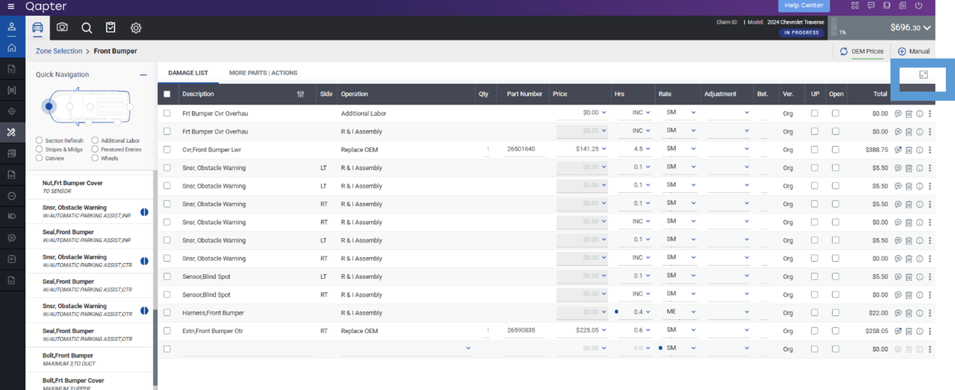Select the Section Refinish radio button
The image size is (955, 390).
coord(39,140)
